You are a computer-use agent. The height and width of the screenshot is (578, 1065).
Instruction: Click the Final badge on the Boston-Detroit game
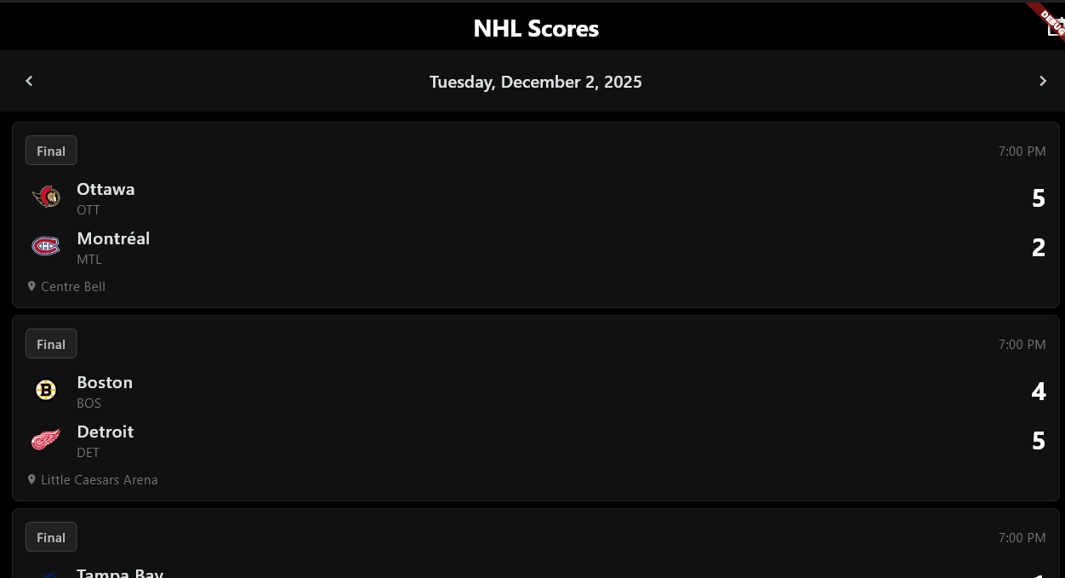(51, 343)
